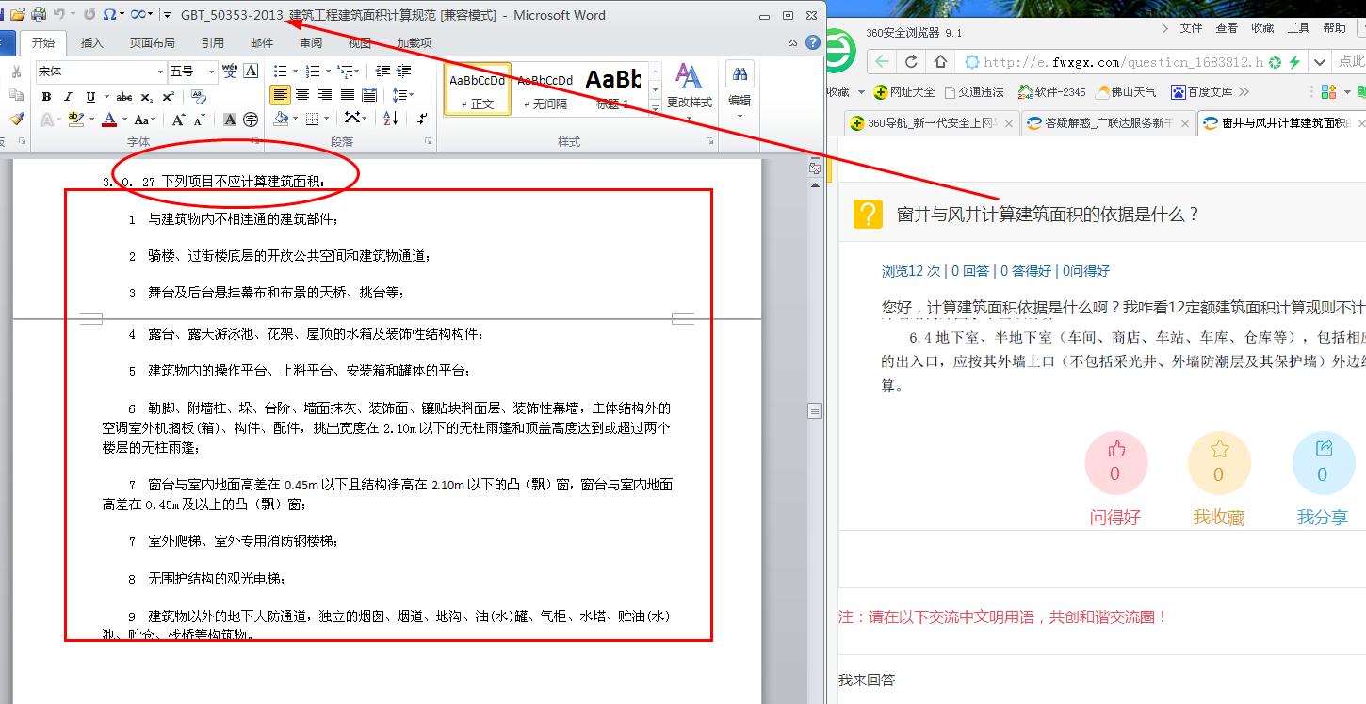Apply the red font color button

[x=109, y=120]
